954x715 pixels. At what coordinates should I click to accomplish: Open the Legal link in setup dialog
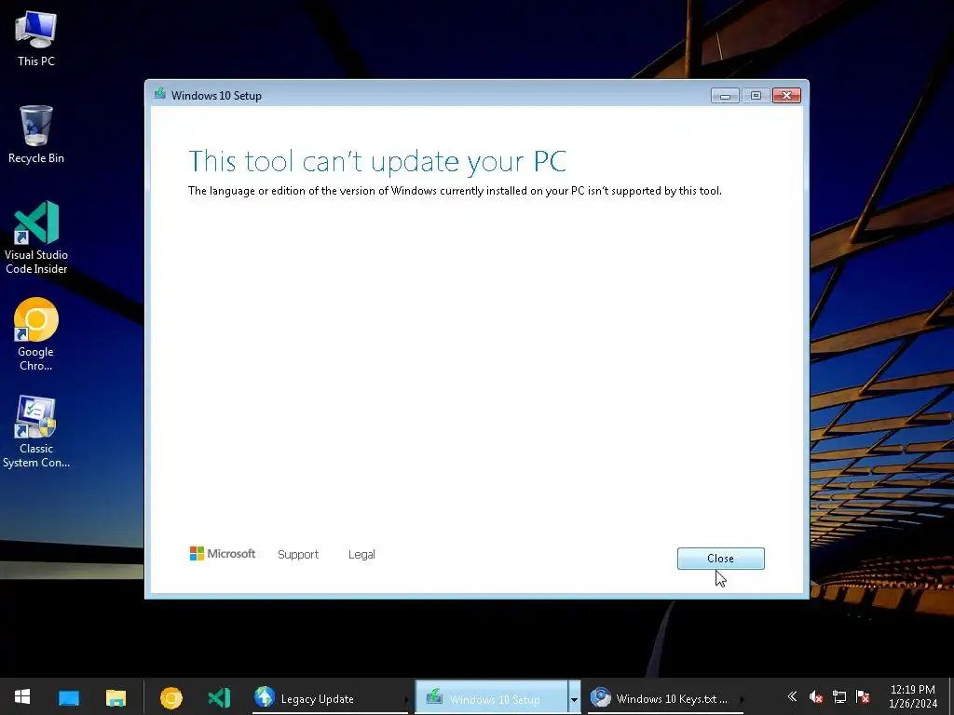pos(361,555)
